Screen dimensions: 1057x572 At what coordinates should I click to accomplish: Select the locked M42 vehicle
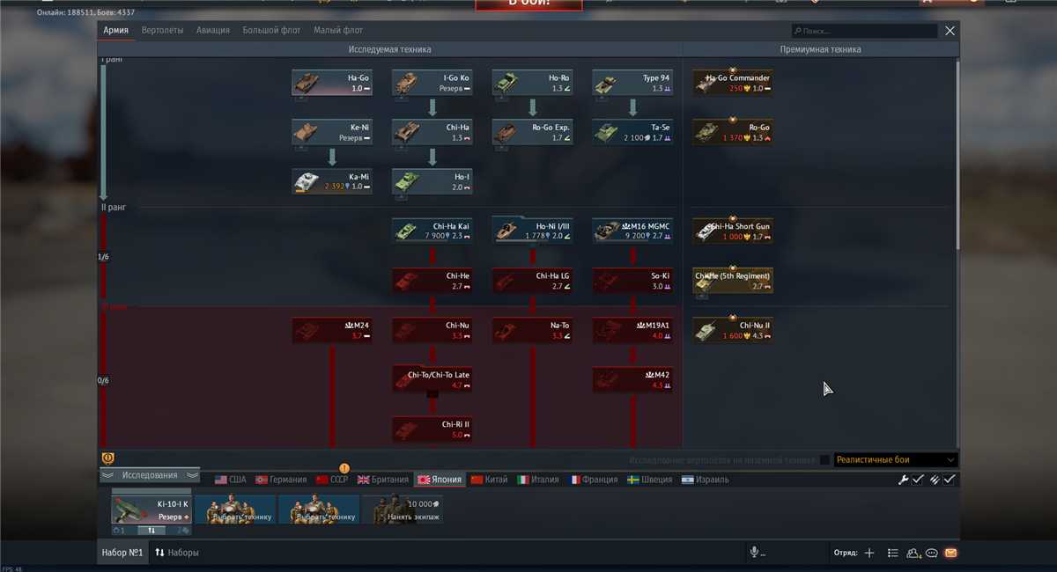(x=633, y=379)
